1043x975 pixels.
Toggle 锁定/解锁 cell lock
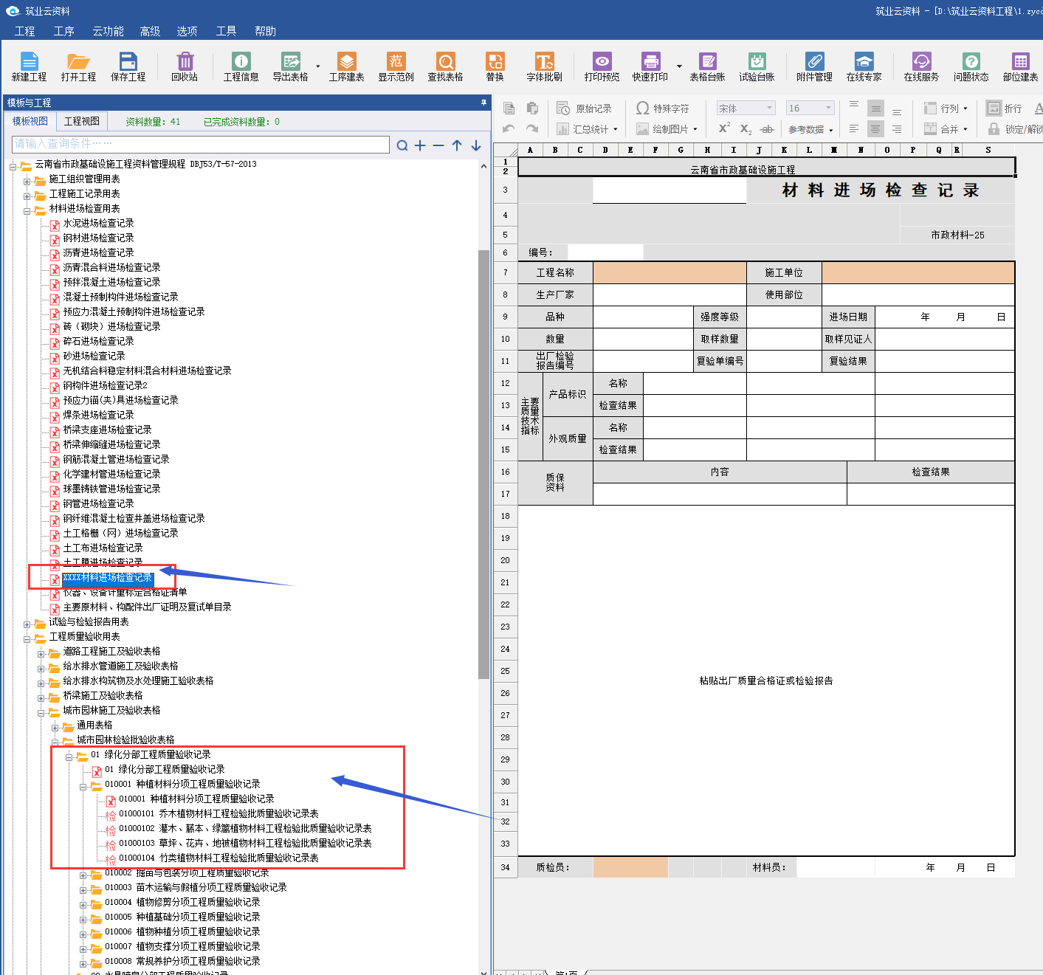click(1016, 129)
